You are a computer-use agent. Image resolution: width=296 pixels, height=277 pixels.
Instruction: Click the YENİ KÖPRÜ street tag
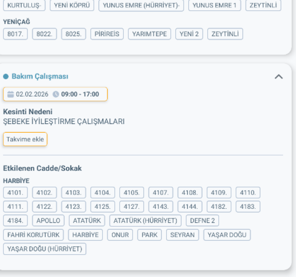(72, 5)
